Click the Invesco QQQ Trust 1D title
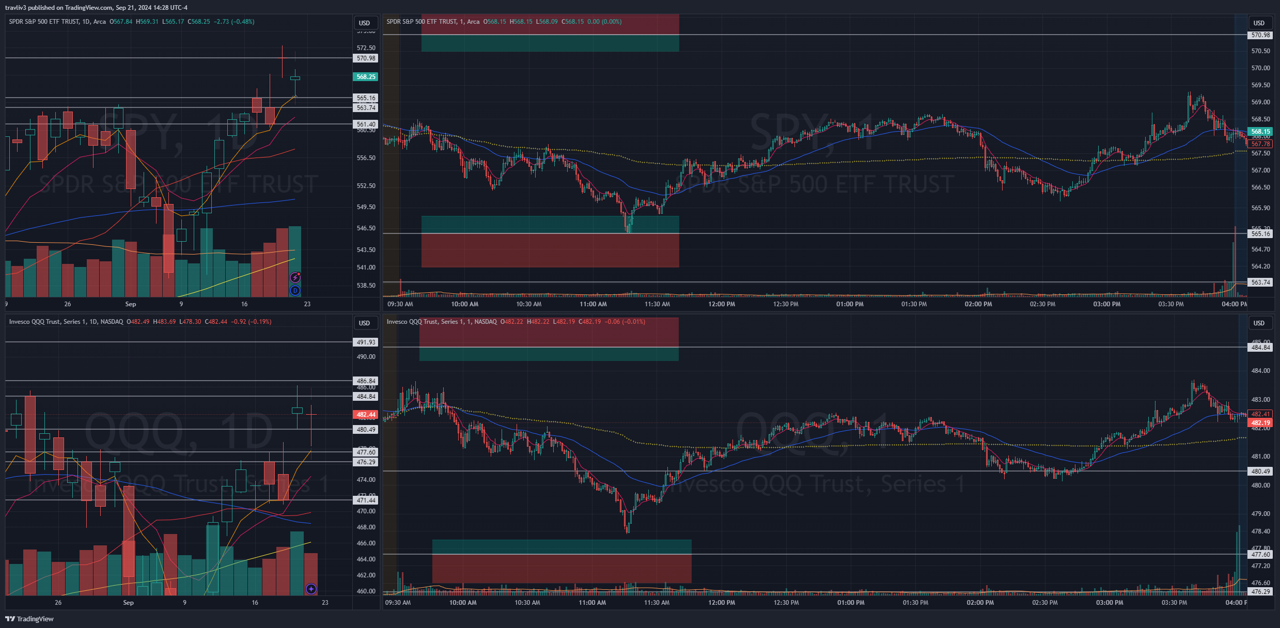The height and width of the screenshot is (628, 1280). 66,322
